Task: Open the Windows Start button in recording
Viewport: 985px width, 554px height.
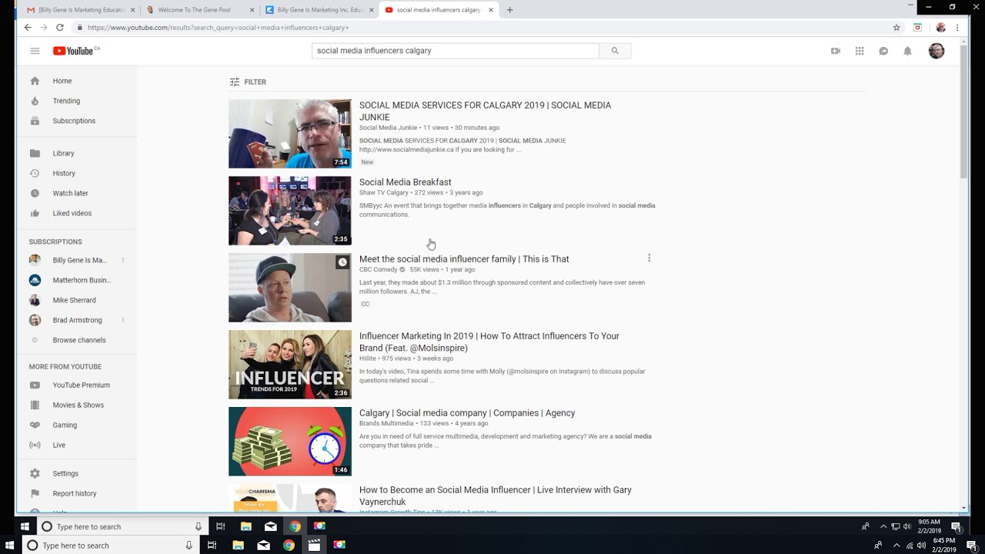Action: pos(25,526)
